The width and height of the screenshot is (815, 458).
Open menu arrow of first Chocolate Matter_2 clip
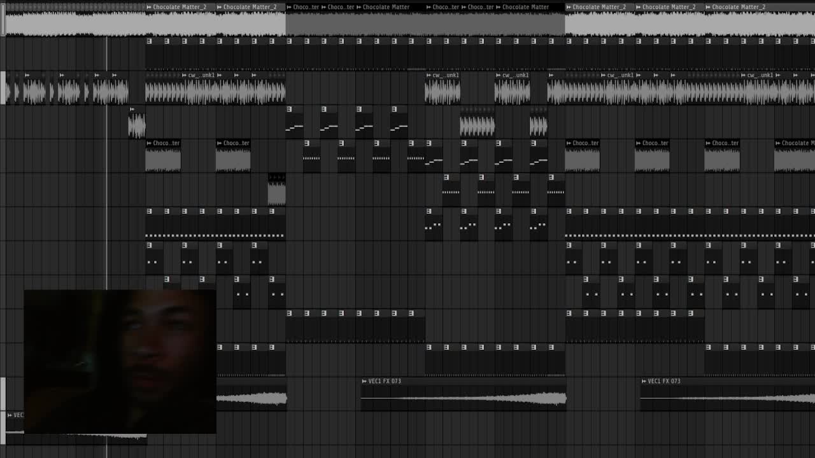[149, 7]
